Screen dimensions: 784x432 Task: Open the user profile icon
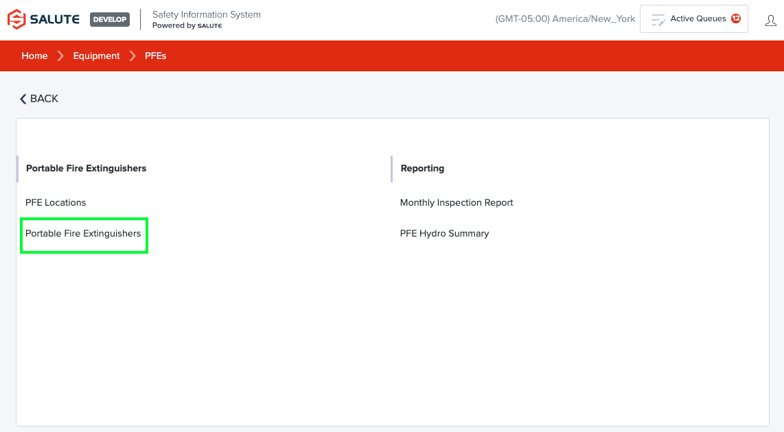click(770, 21)
